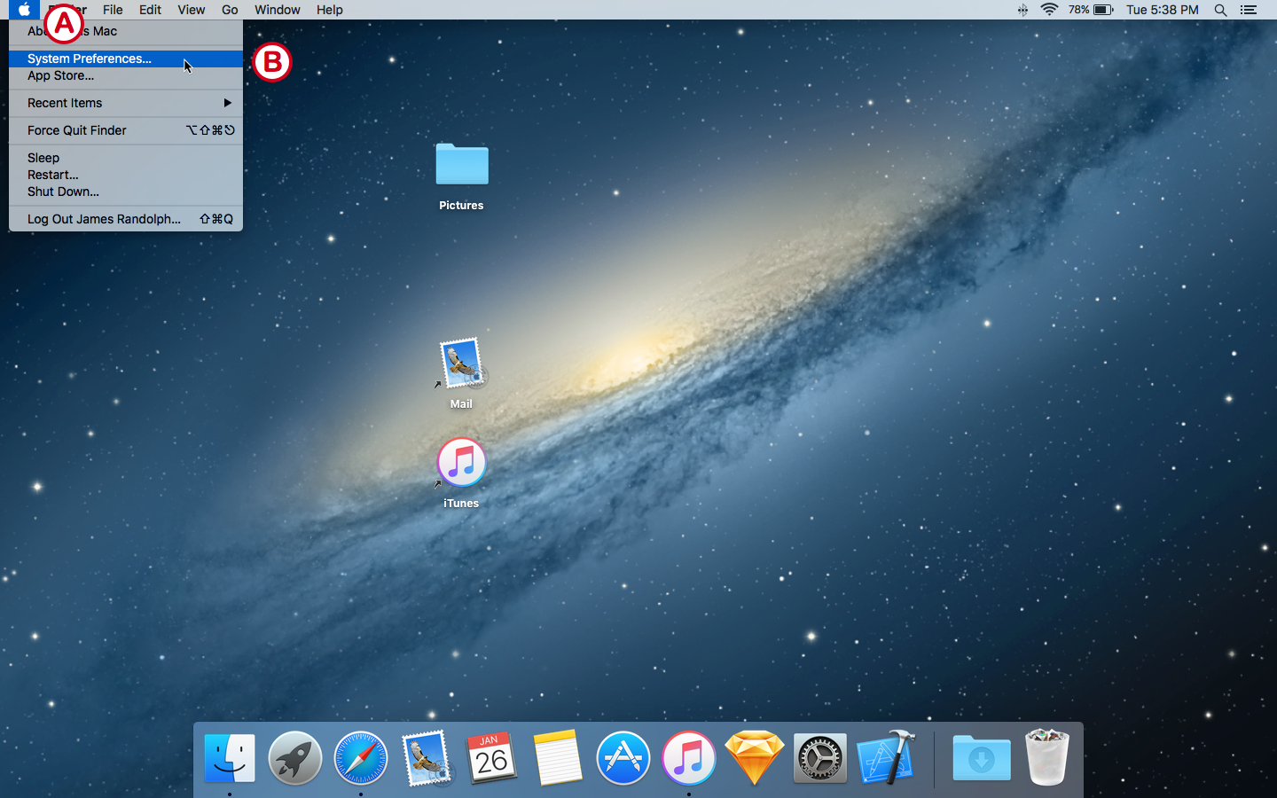Select System Preferences from the Apple menu
Image resolution: width=1277 pixels, height=798 pixels.
[x=89, y=59]
